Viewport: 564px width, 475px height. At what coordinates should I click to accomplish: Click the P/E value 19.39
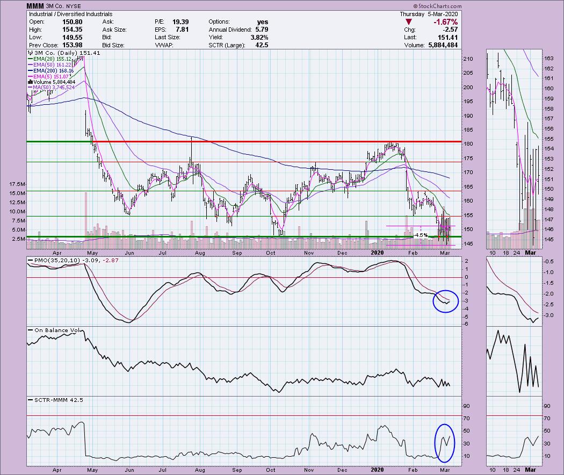pyautogui.click(x=180, y=21)
